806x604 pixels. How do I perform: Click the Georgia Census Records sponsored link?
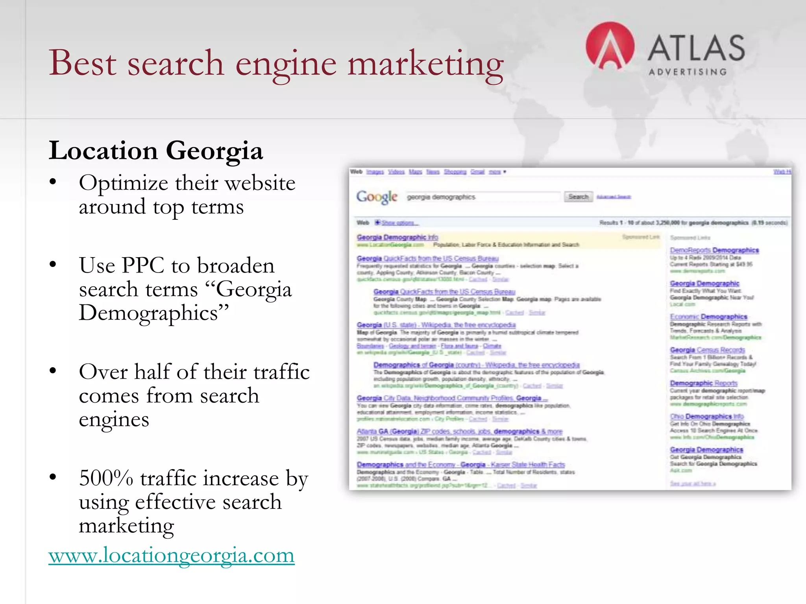coord(707,350)
